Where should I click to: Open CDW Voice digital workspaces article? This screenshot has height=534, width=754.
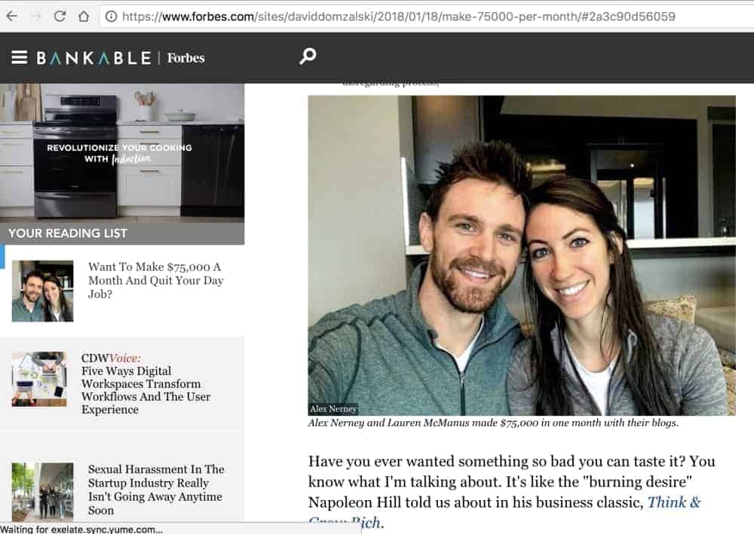[146, 383]
